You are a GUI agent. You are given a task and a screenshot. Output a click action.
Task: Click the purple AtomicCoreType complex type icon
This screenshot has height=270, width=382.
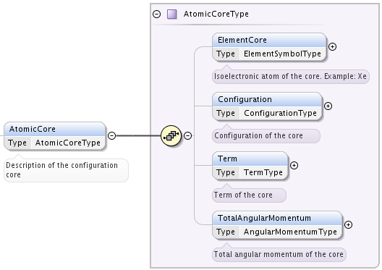[x=171, y=14]
